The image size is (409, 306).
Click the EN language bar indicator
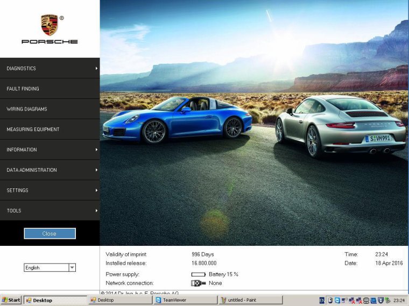pos(322,300)
